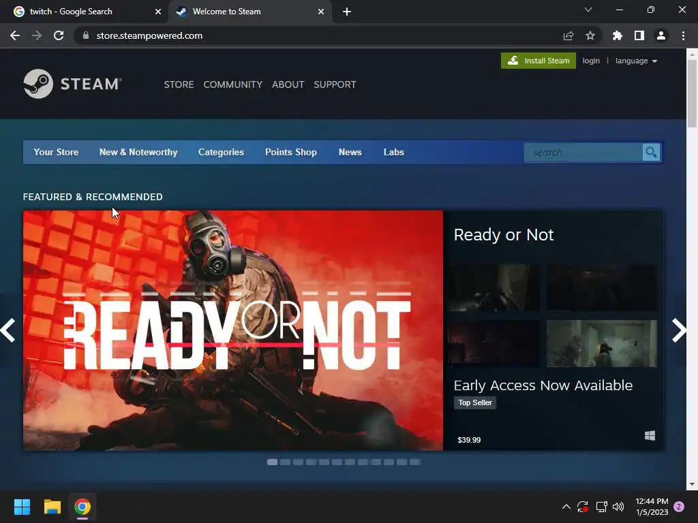The image size is (698, 523).
Task: Open Windows Start menu
Action: 22,507
